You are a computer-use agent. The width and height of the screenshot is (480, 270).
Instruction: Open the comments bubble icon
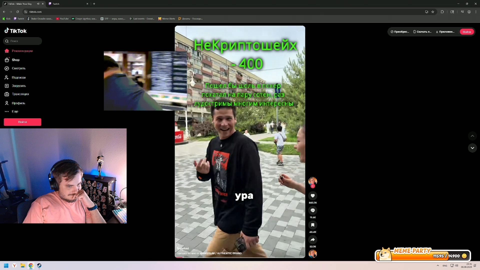coord(312,210)
